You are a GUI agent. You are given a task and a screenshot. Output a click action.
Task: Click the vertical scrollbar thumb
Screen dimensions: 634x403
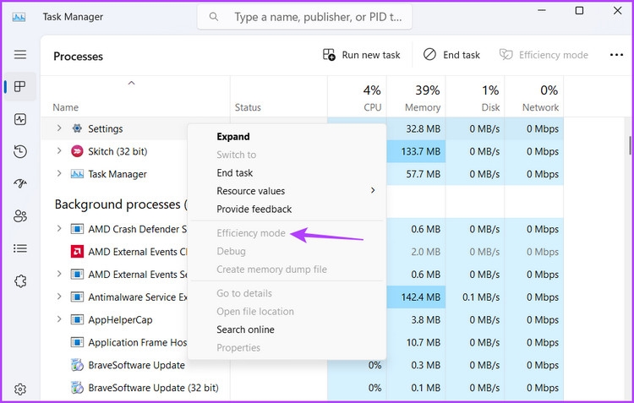click(x=630, y=145)
